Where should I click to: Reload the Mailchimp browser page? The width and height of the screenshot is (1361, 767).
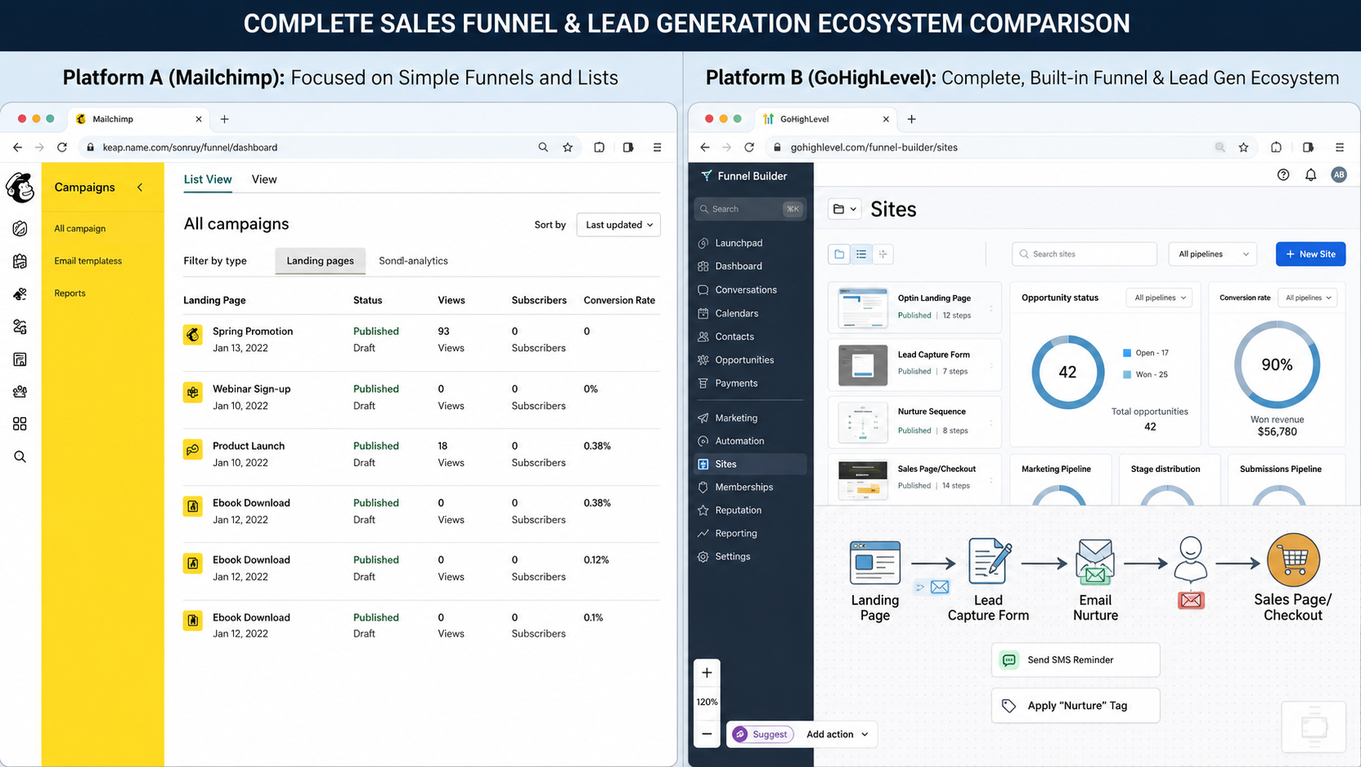tap(62, 148)
